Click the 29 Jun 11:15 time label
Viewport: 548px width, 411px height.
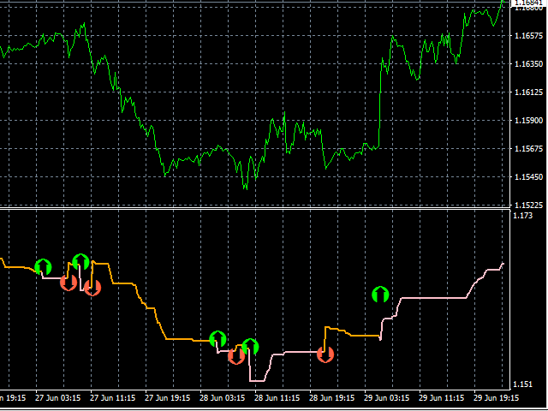pyautogui.click(x=442, y=398)
